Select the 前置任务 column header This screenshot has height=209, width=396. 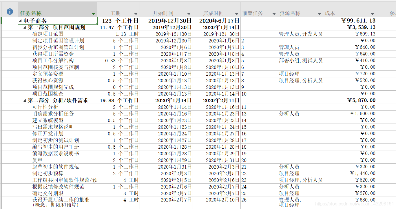coord(259,10)
